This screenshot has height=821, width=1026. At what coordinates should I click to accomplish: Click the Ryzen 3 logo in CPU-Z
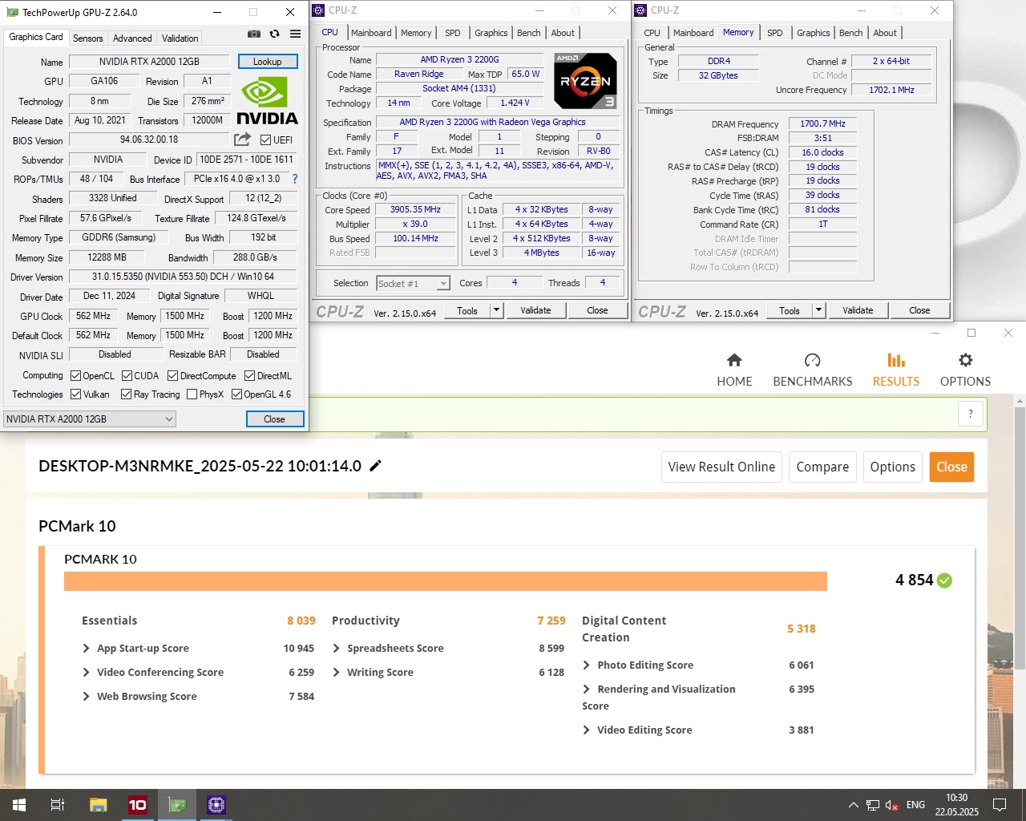point(585,81)
